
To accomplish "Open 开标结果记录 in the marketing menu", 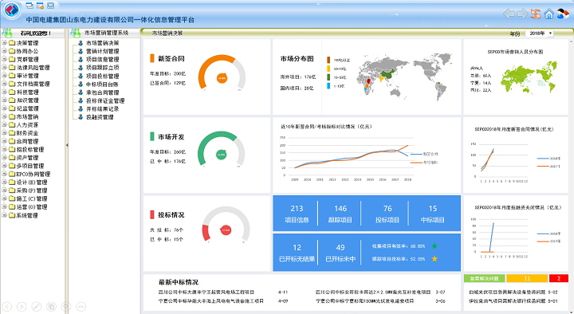I will (x=103, y=109).
